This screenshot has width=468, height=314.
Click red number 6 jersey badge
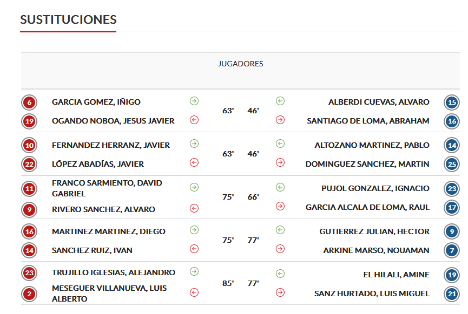pyautogui.click(x=30, y=103)
